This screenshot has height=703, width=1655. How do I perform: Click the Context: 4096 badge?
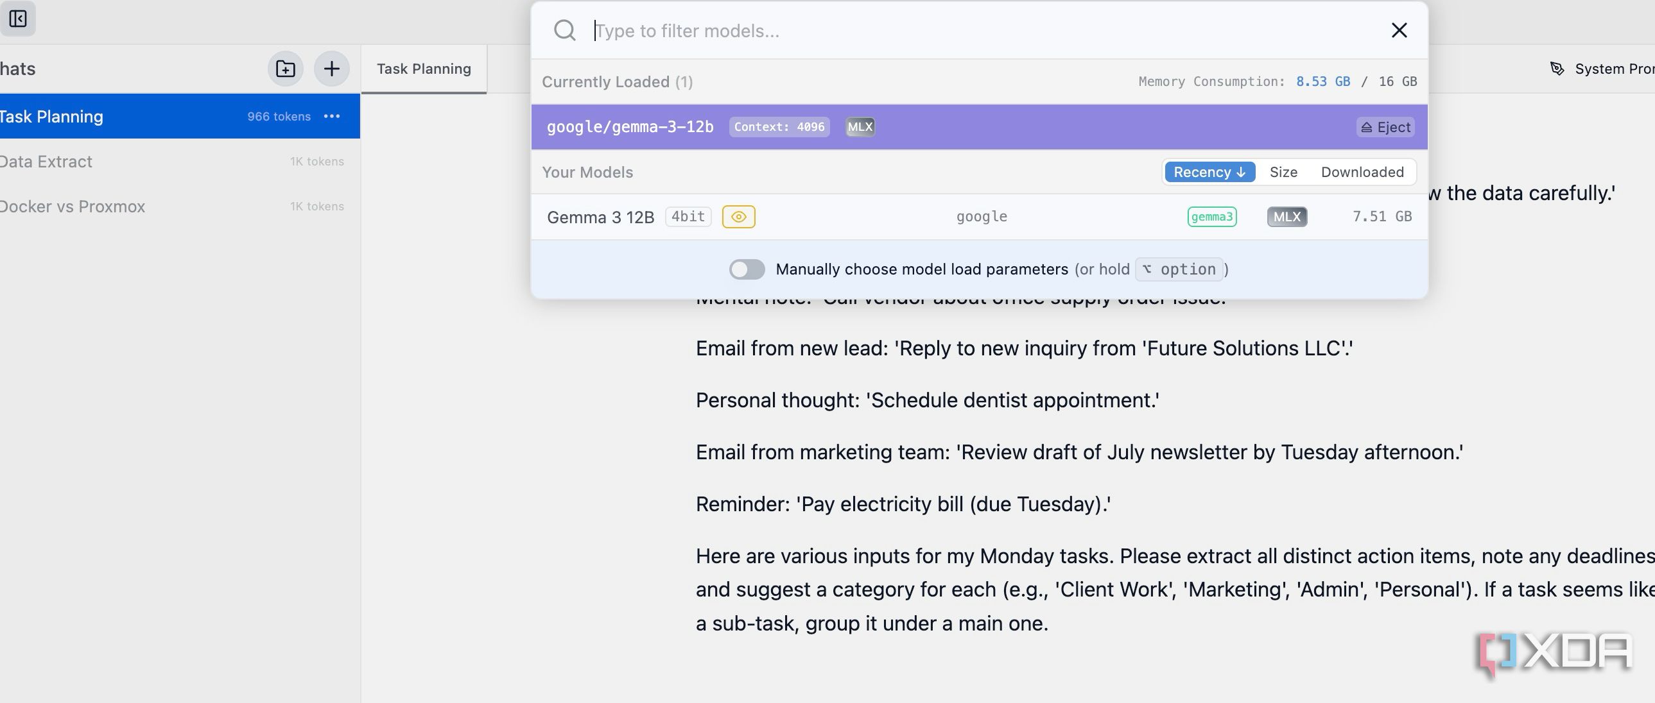tap(779, 127)
